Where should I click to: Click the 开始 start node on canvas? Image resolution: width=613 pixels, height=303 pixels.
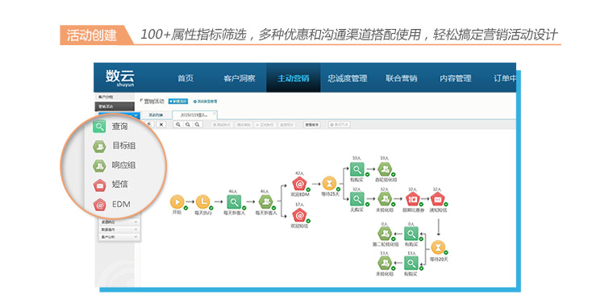(x=177, y=202)
